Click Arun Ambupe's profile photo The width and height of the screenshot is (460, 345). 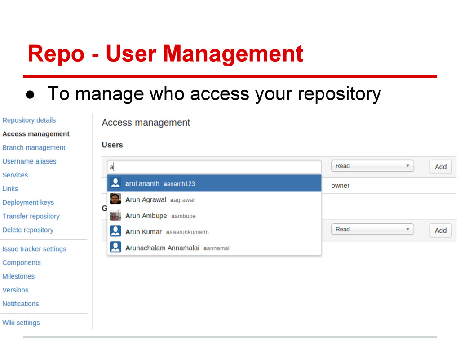pyautogui.click(x=115, y=215)
